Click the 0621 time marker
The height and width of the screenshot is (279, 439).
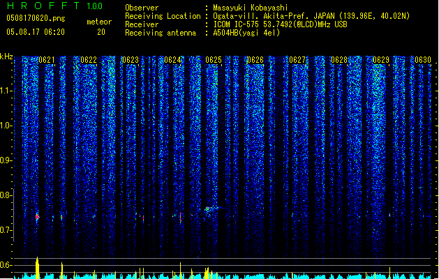[47, 60]
